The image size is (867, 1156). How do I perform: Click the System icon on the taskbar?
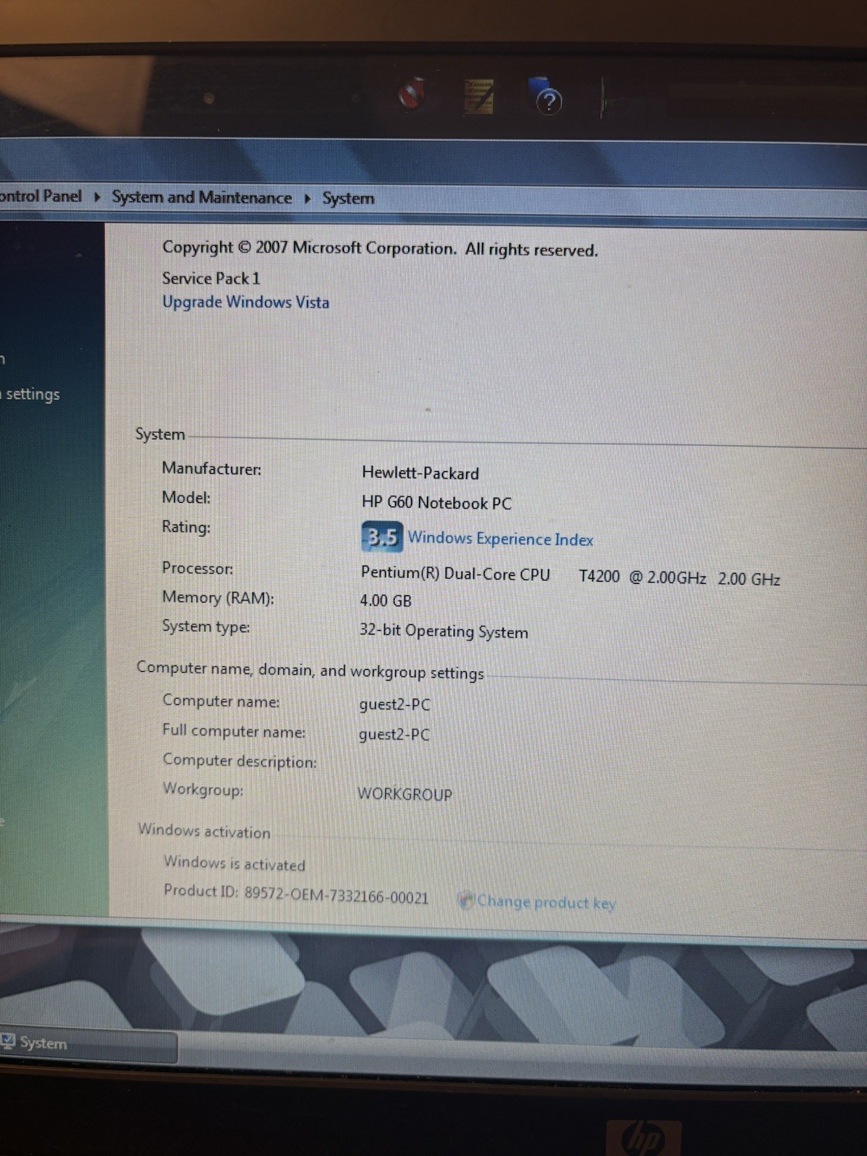pos(9,1041)
